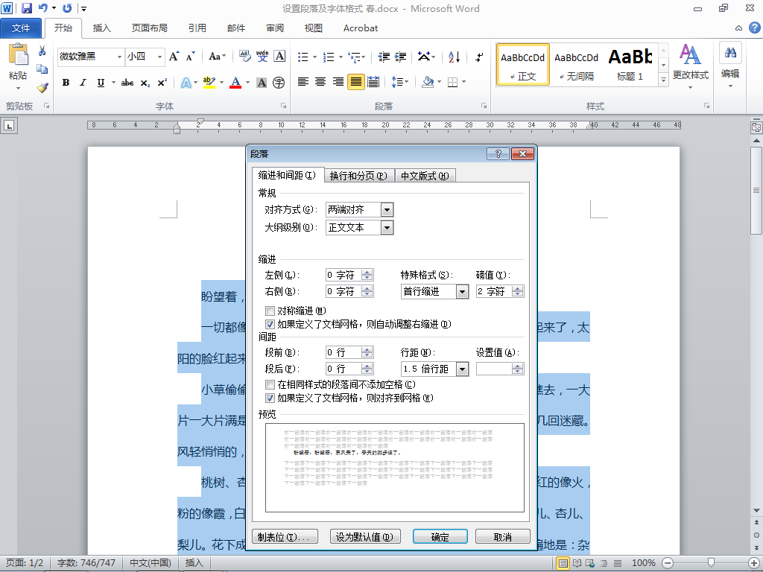Open the 对齐方式 dropdown
This screenshot has width=763, height=572.
[x=387, y=210]
